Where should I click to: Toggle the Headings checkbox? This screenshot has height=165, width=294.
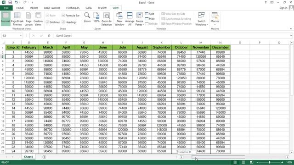[63, 22]
